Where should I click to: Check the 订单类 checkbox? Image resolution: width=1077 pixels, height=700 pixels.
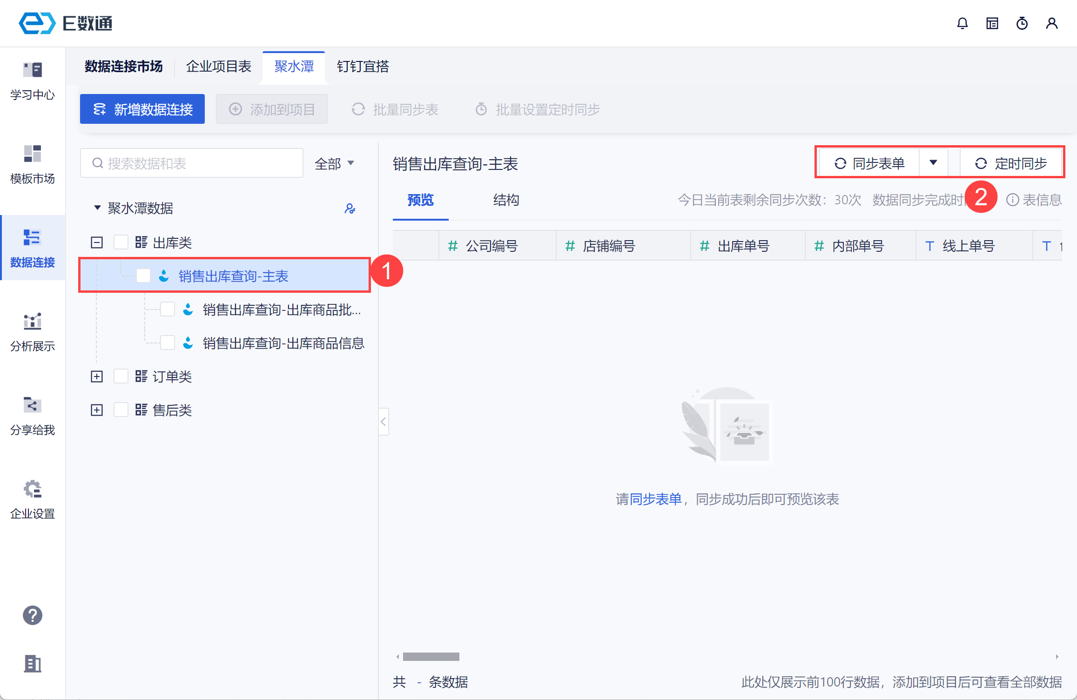pos(121,377)
